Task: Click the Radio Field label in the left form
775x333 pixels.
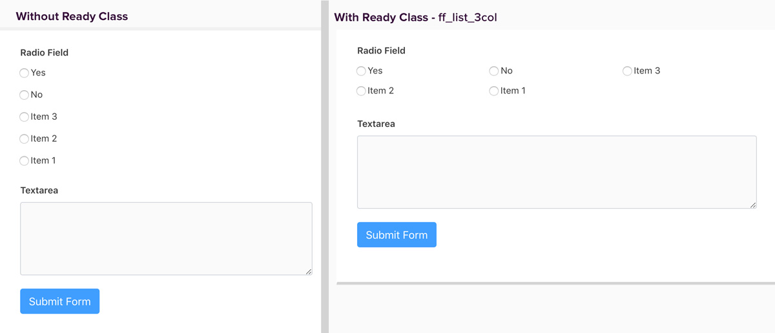Action: 45,53
